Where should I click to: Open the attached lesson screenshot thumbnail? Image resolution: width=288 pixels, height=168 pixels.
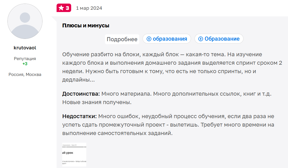pos(74,154)
